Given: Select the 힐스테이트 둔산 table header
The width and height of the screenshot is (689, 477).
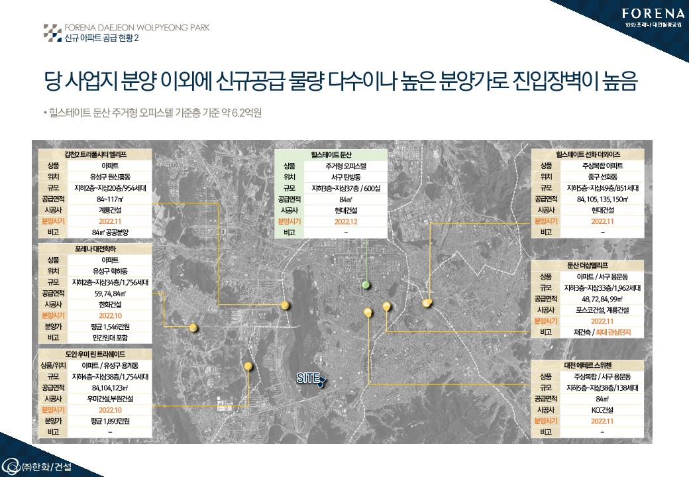Looking at the screenshot, I should coord(331,154).
